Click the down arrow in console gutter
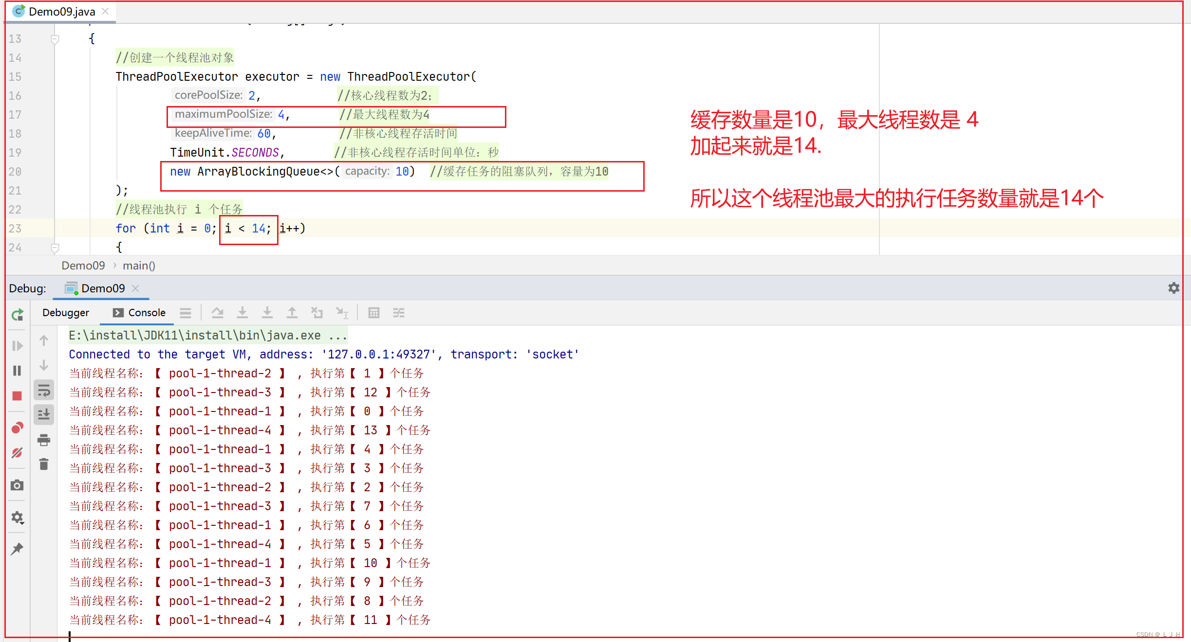This screenshot has height=642, width=1191. pyautogui.click(x=44, y=365)
